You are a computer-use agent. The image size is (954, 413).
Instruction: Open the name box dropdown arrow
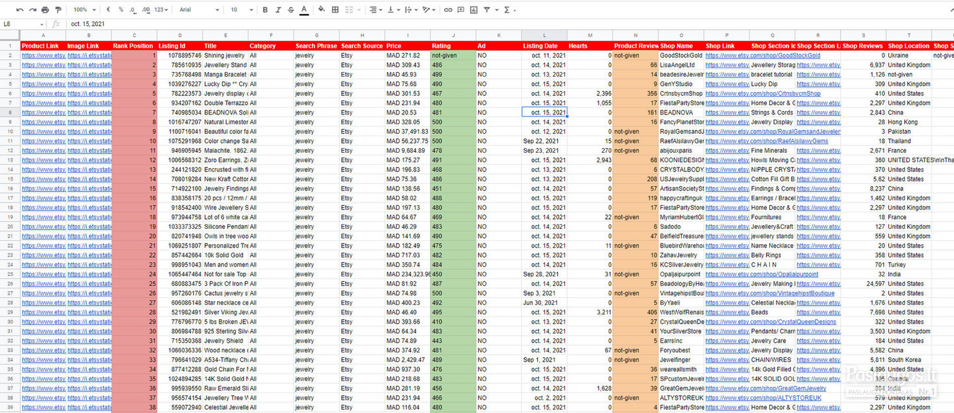point(41,24)
